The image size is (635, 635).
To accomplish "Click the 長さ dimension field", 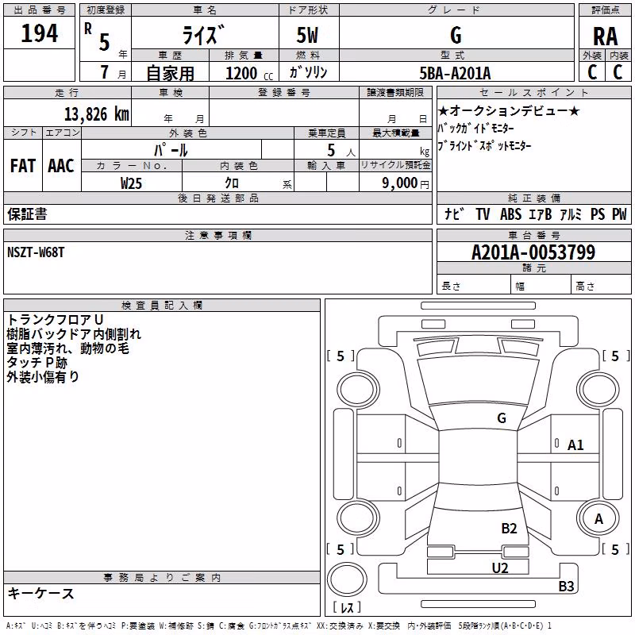I will click(x=473, y=286).
